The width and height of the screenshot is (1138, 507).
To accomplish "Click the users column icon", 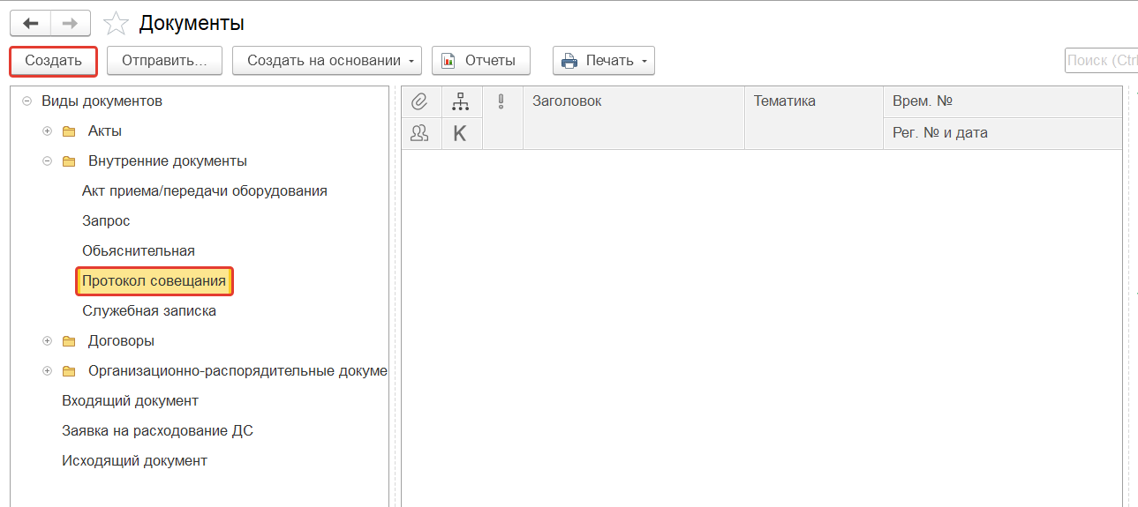I will pos(420,133).
